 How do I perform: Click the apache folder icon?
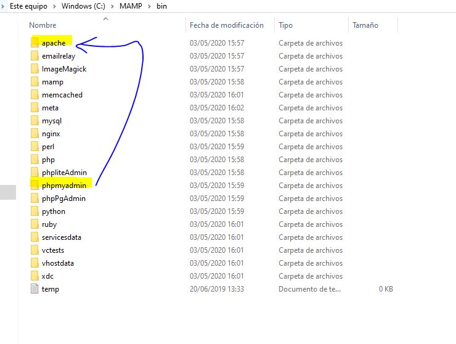(x=35, y=43)
